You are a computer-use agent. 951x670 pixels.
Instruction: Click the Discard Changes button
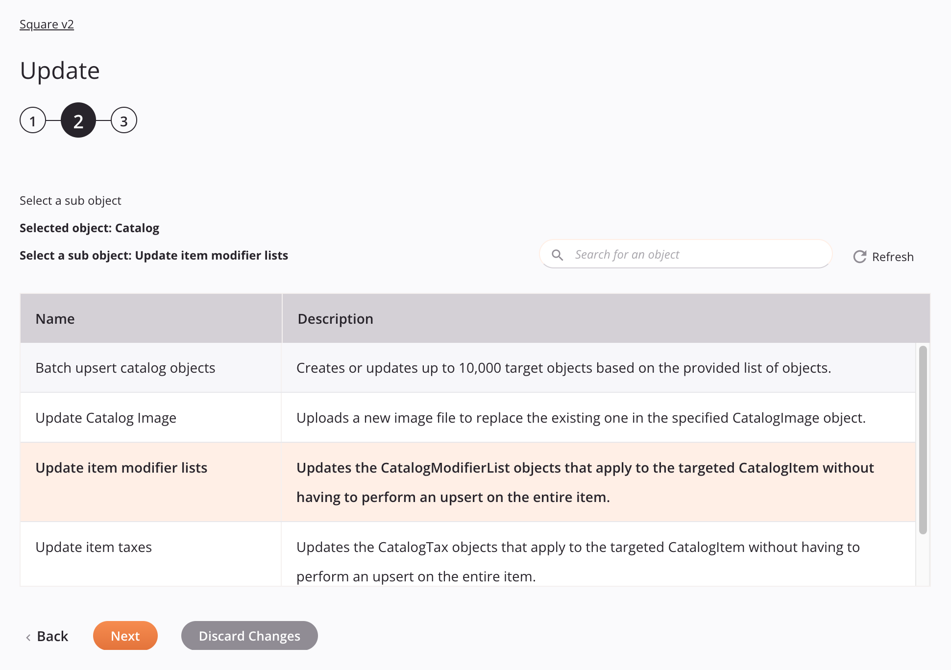click(x=249, y=635)
